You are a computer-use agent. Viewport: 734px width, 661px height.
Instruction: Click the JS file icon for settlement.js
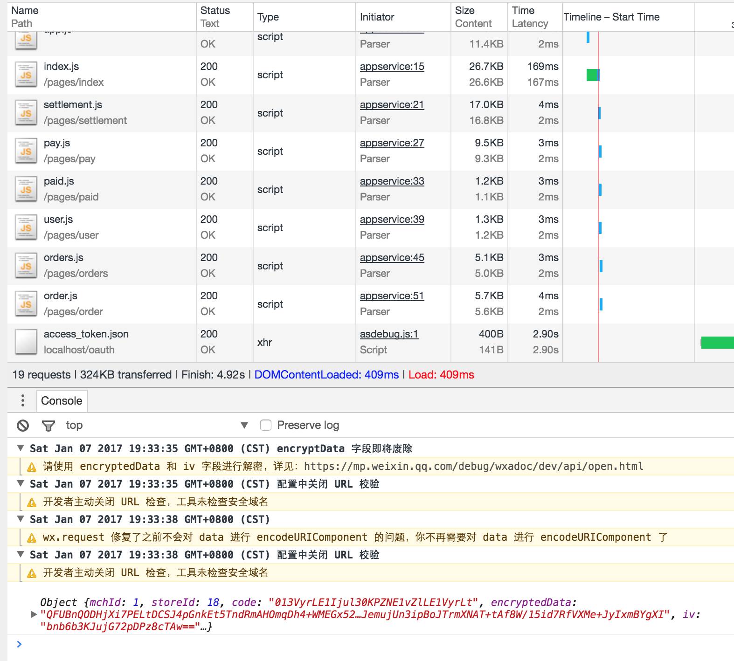click(x=26, y=113)
